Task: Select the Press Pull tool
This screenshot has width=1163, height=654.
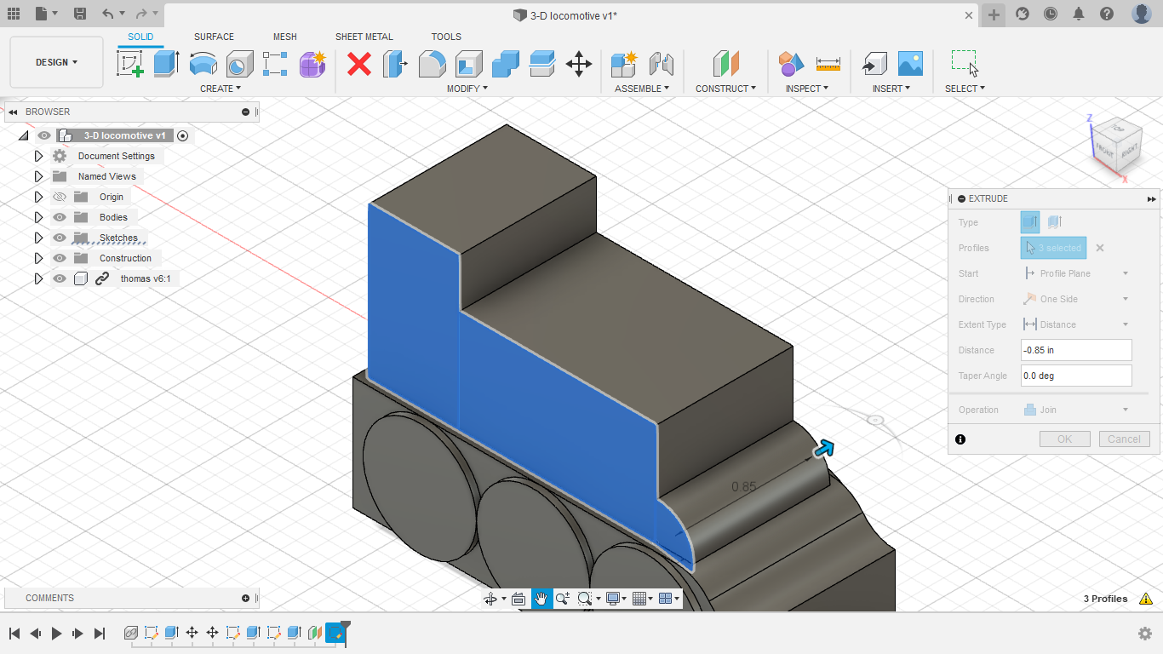Action: click(x=395, y=64)
